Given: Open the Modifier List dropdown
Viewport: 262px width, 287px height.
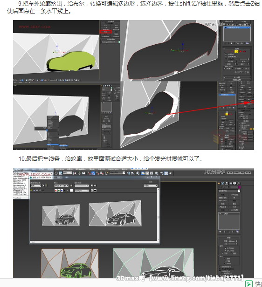Looking at the screenshot, I should 229,191.
